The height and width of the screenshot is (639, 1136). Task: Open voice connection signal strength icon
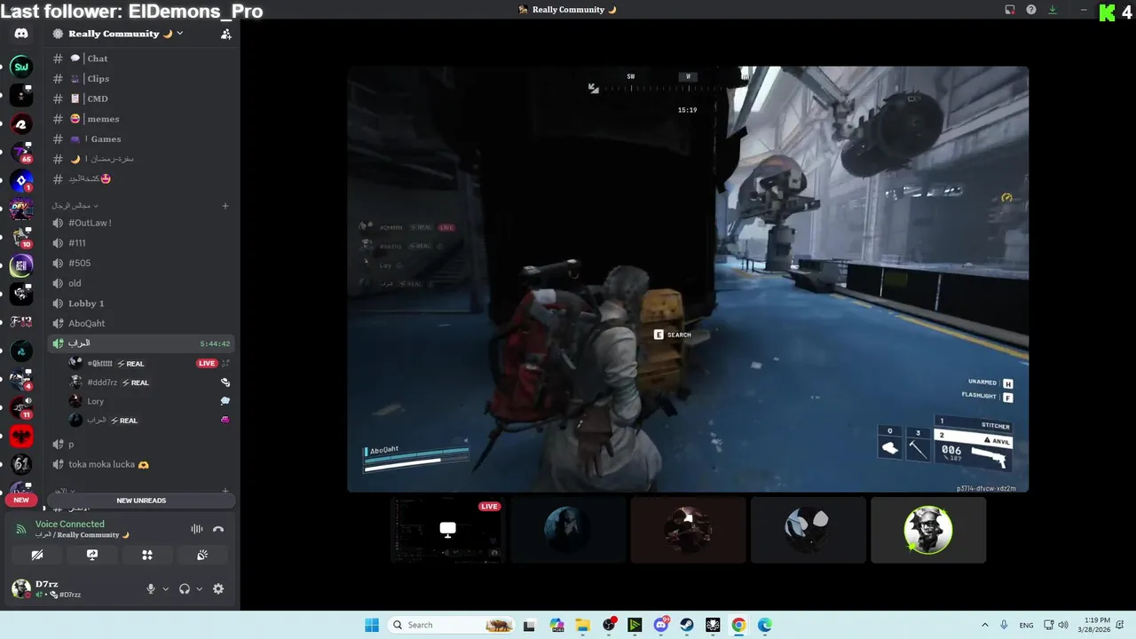click(21, 529)
